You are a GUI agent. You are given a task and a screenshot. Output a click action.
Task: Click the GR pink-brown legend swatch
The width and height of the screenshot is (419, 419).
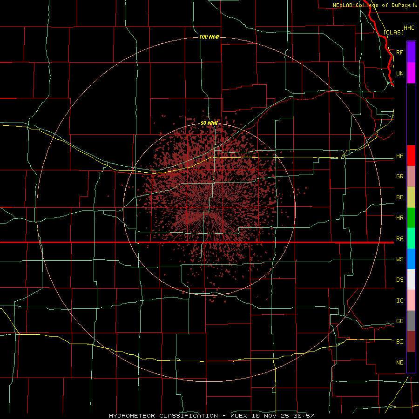pos(411,176)
